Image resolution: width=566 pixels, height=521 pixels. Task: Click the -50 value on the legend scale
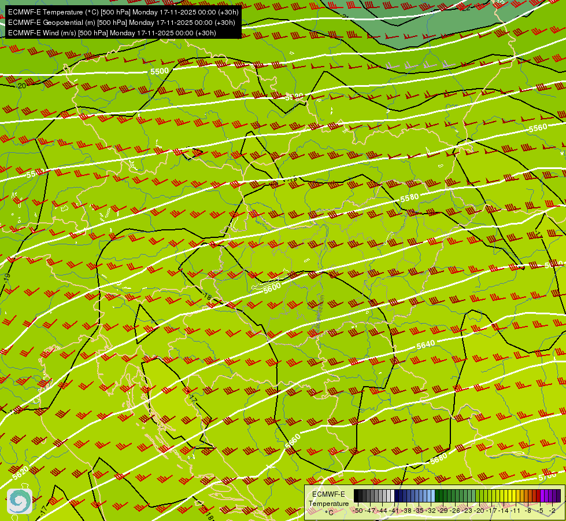[x=358, y=511]
